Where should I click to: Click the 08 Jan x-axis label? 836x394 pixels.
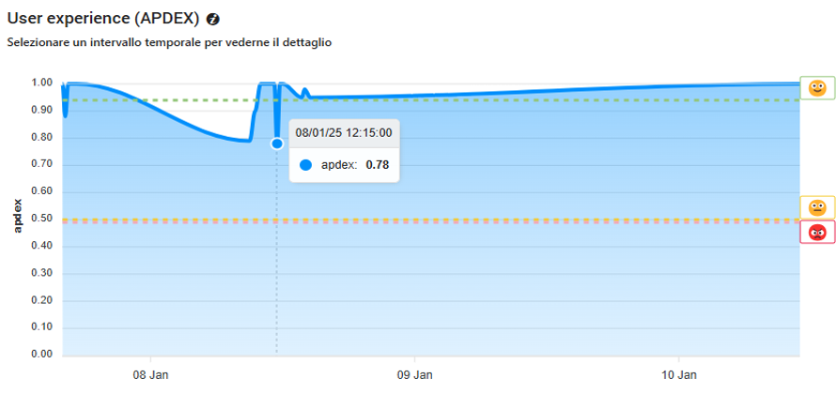click(150, 373)
